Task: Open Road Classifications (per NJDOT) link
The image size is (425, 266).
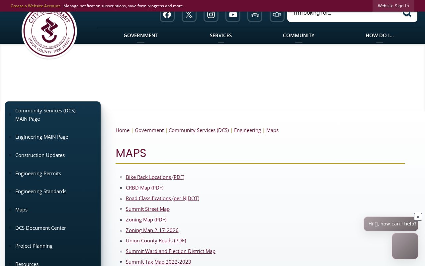Action: click(x=162, y=199)
